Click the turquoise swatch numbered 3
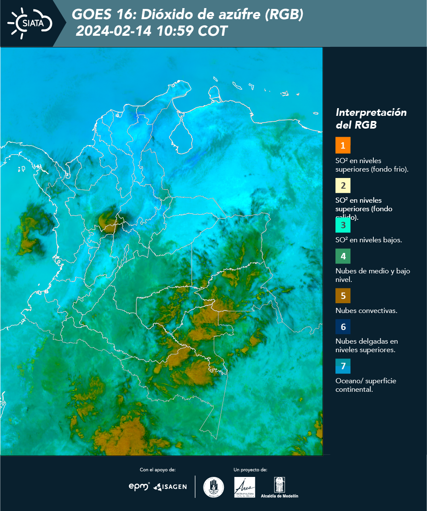 343,225
